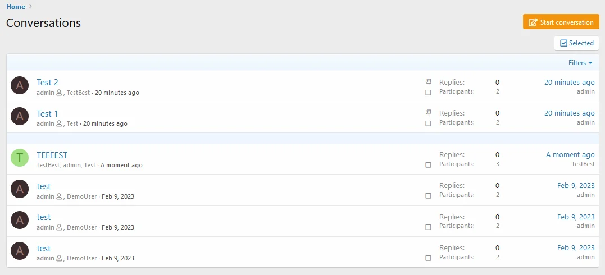Image resolution: width=605 pixels, height=275 pixels.
Task: Check the box for Test 1 conversation
Action: pyautogui.click(x=428, y=123)
